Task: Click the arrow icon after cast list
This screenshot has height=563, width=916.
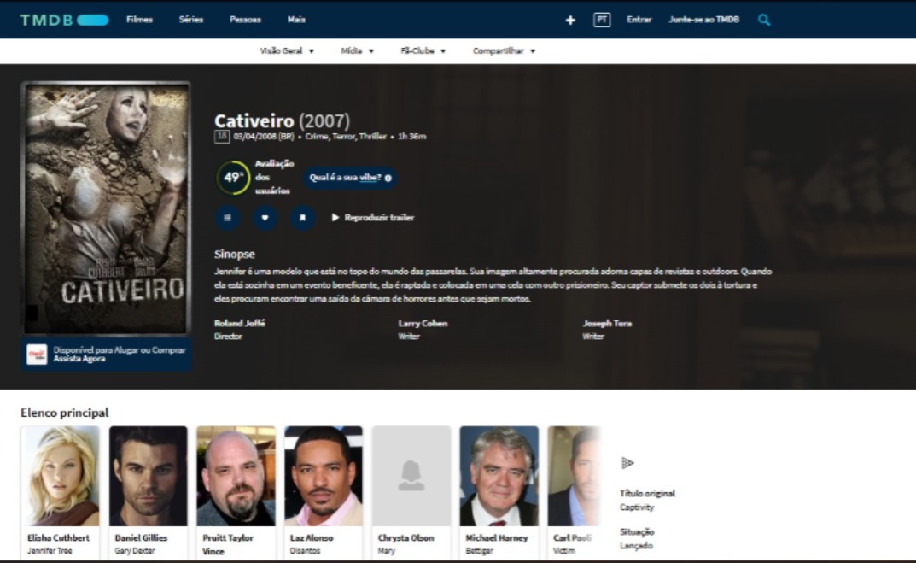Action: [x=627, y=463]
